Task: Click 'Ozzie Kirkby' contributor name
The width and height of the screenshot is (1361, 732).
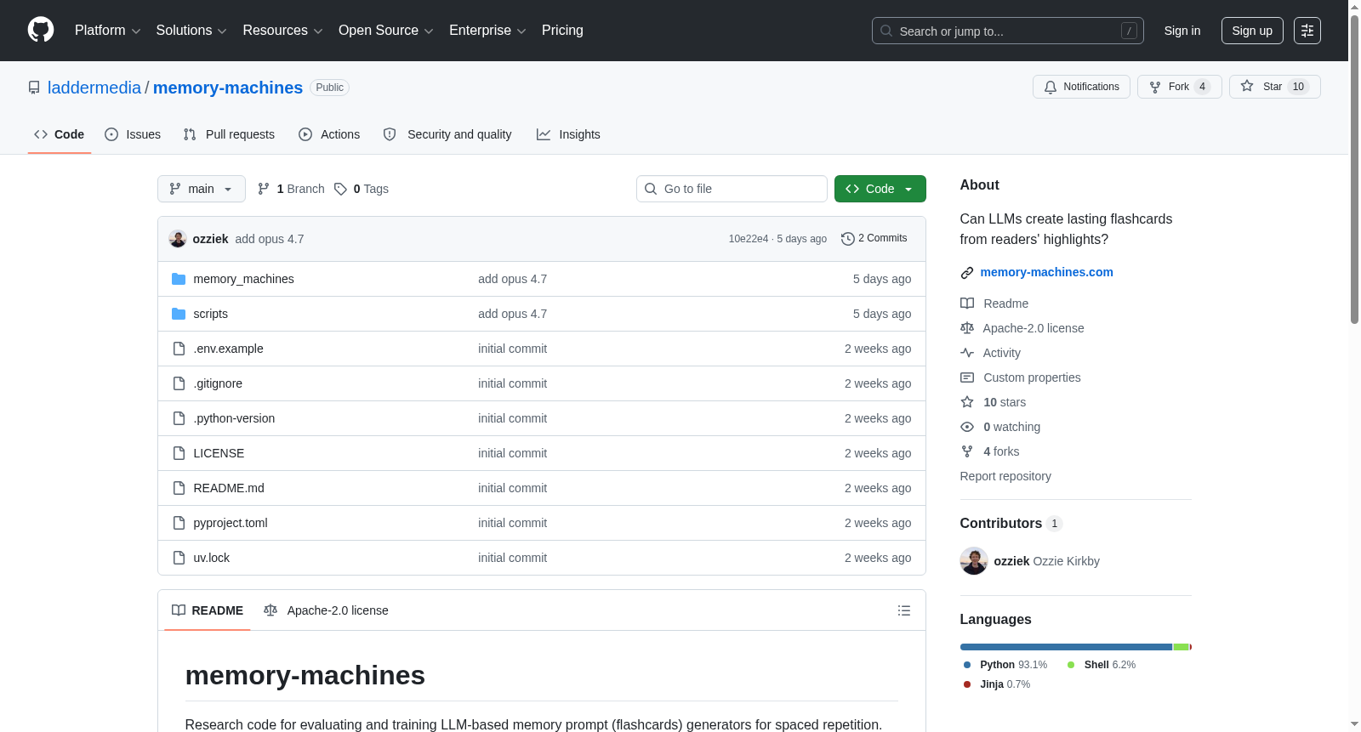Action: point(1066,561)
